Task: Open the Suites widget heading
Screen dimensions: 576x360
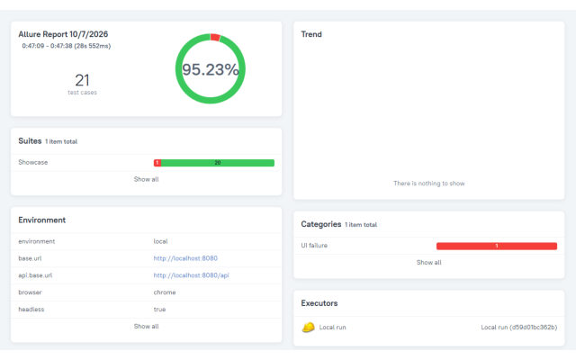Action: [30, 141]
